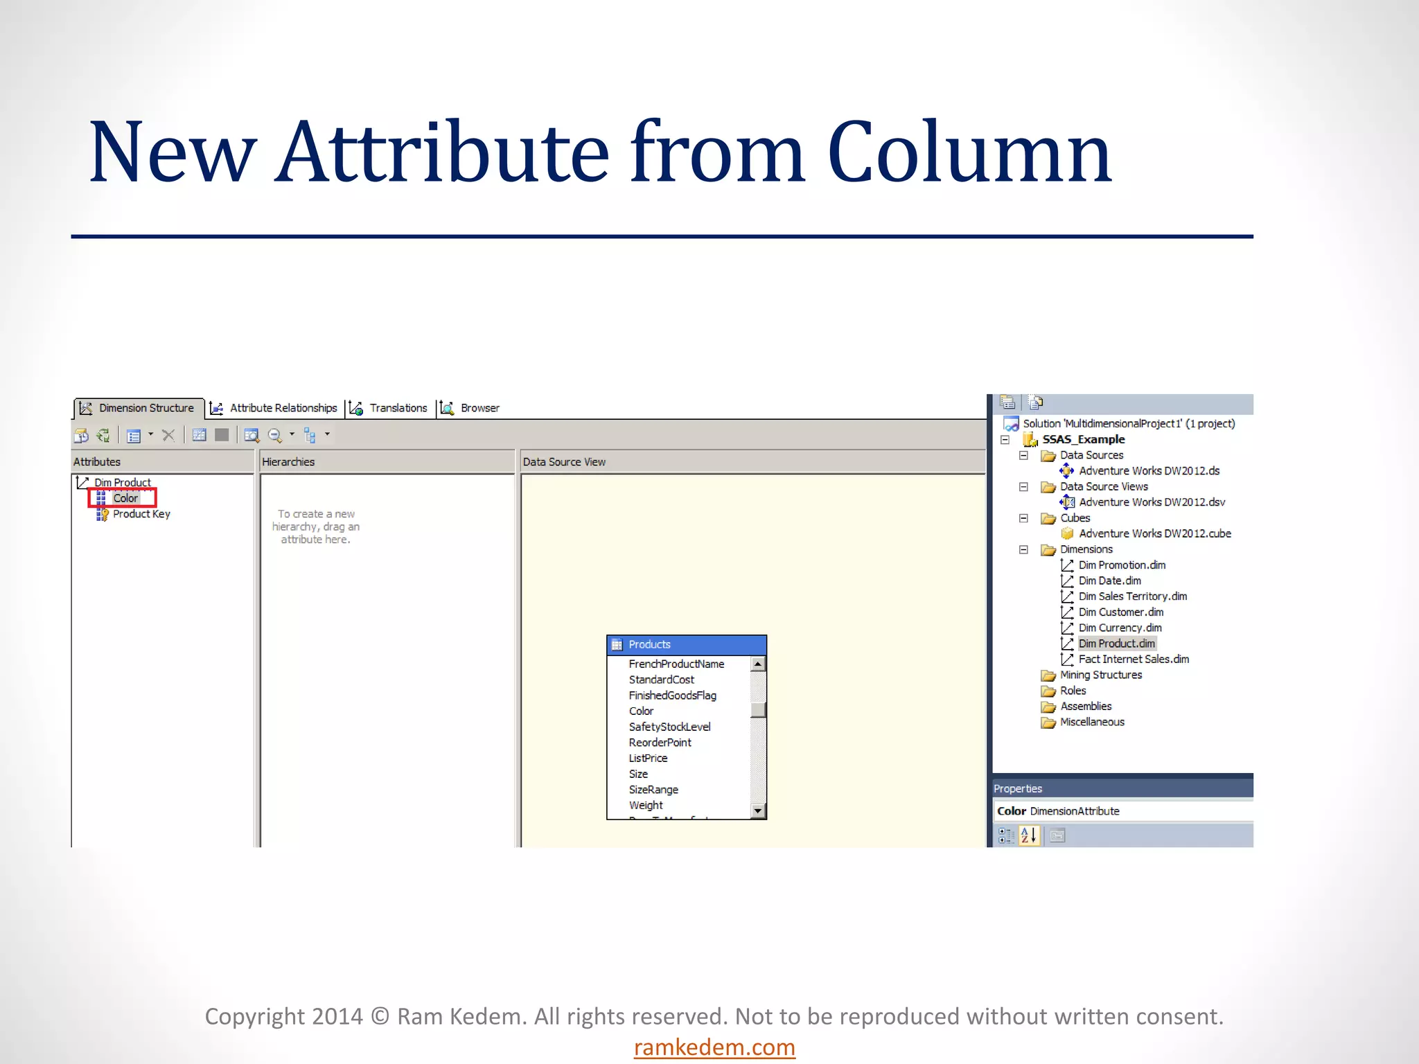Open the ramkedem.com link
1419x1064 pixels.
(714, 1047)
